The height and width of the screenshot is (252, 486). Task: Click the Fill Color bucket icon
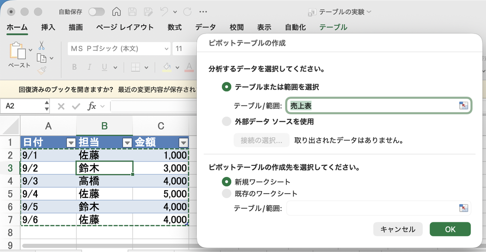[167, 67]
